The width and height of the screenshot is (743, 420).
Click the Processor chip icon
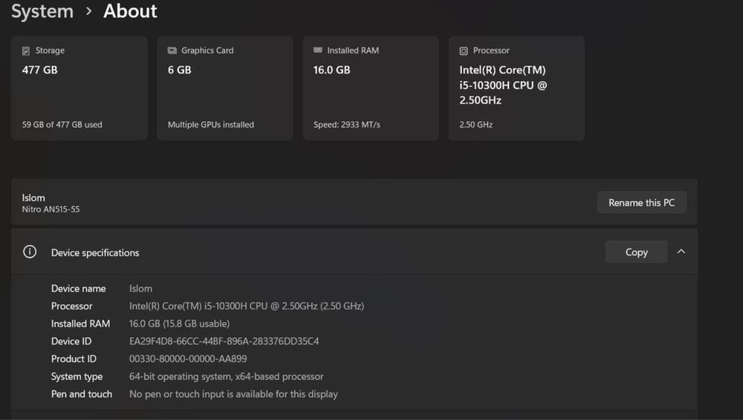(464, 50)
